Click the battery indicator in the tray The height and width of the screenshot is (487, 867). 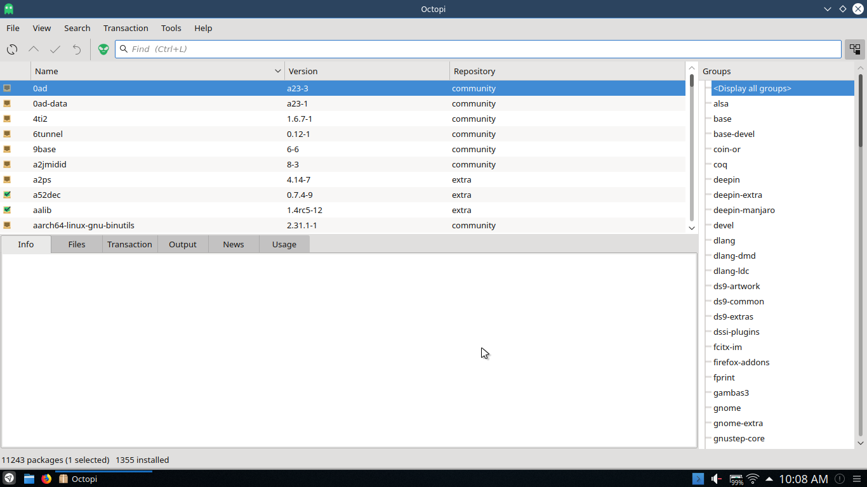point(736,479)
